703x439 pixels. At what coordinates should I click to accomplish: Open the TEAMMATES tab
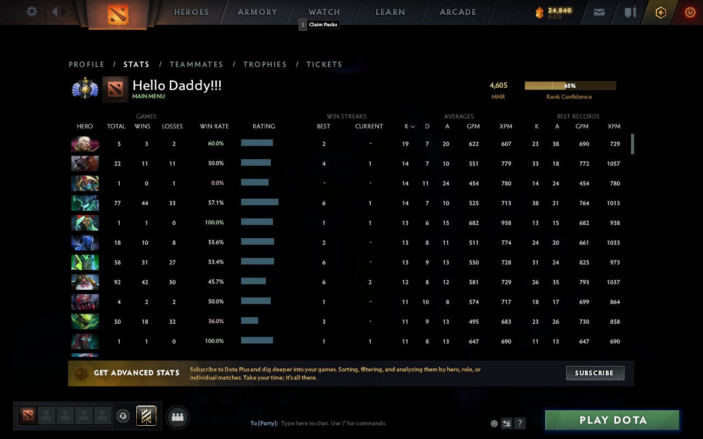[x=196, y=64]
